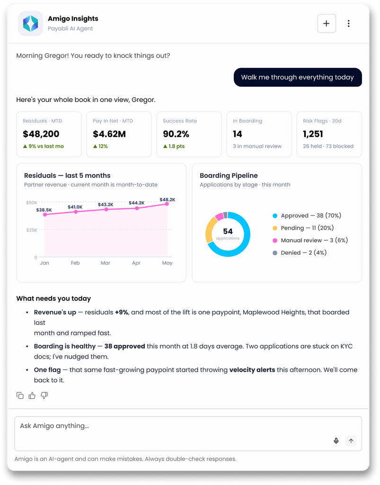This screenshot has width=380, height=485.
Task: Activate voice input with the microphone icon
Action: point(336,441)
